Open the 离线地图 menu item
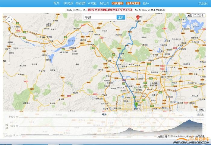 coord(80,3)
